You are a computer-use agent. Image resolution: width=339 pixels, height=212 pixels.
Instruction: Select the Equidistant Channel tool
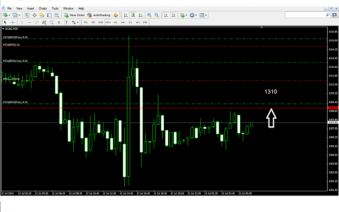point(44,22)
